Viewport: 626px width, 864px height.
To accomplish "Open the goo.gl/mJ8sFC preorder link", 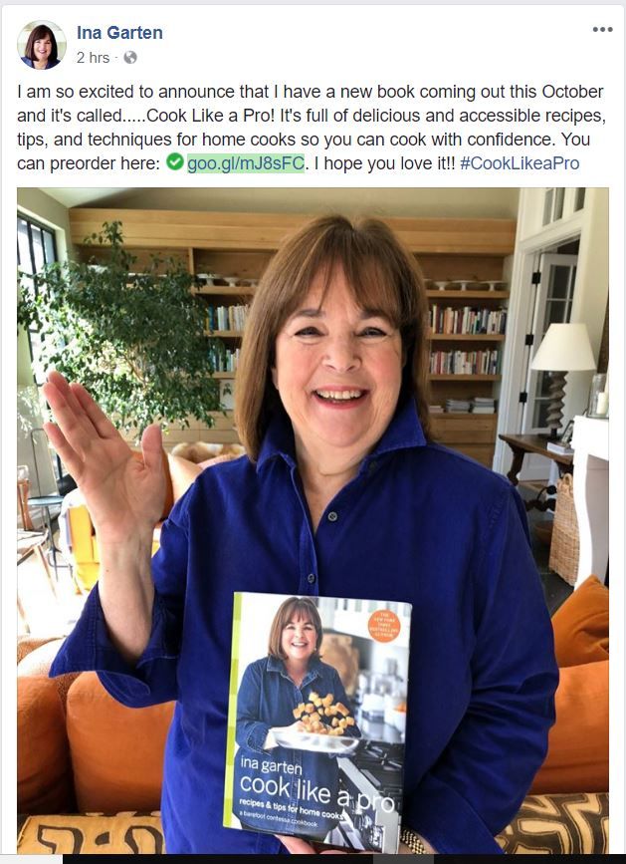I will click(x=246, y=163).
